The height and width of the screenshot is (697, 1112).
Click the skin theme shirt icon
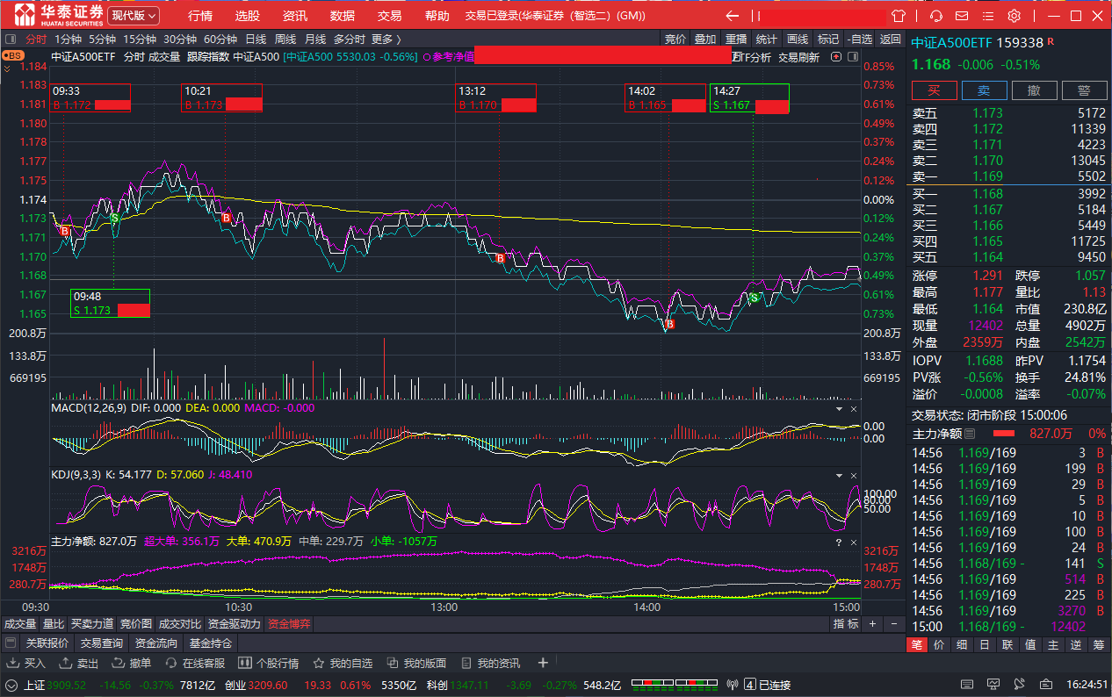click(898, 16)
